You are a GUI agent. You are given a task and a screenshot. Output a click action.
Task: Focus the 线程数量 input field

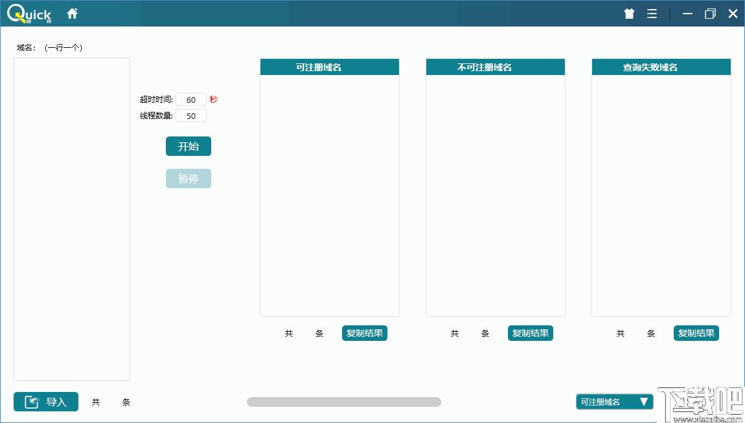click(191, 116)
